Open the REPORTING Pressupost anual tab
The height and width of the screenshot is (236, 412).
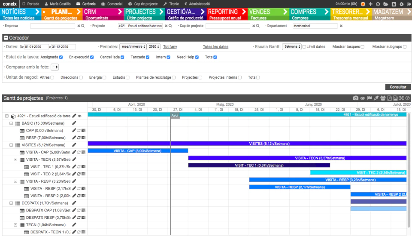click(x=227, y=14)
